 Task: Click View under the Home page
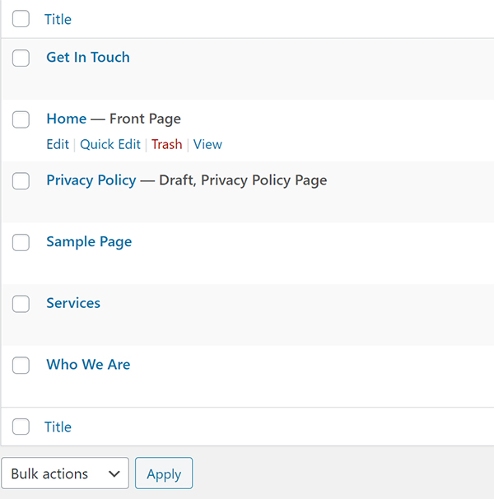click(207, 144)
